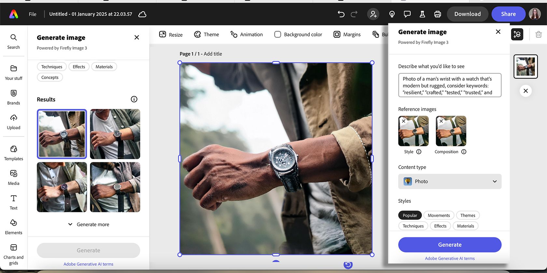Open the Background color picker
The width and height of the screenshot is (547, 273).
[x=298, y=34]
